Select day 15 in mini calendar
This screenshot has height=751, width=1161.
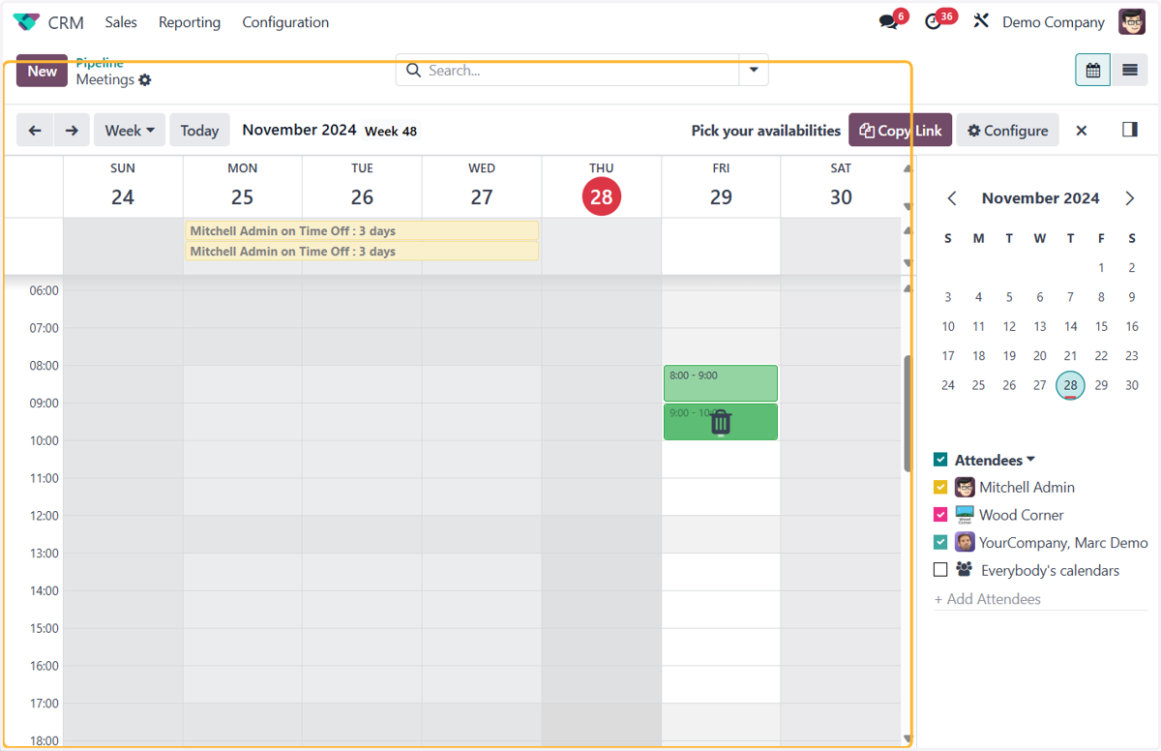[x=1101, y=326]
